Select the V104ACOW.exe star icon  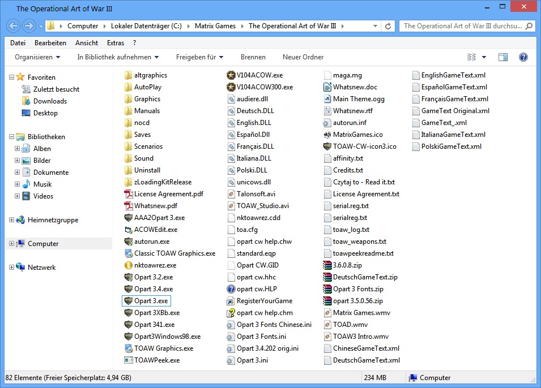[231, 75]
